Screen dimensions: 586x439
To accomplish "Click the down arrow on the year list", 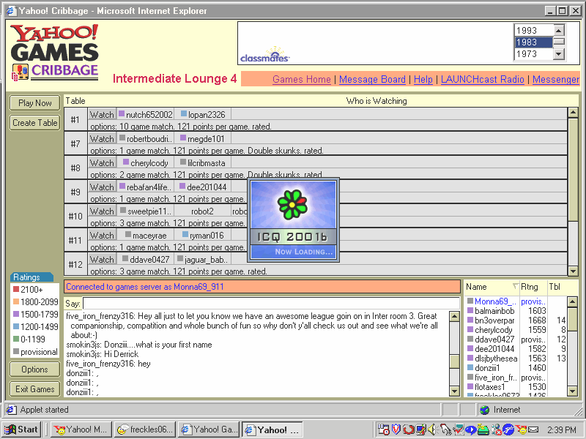I will click(x=559, y=53).
